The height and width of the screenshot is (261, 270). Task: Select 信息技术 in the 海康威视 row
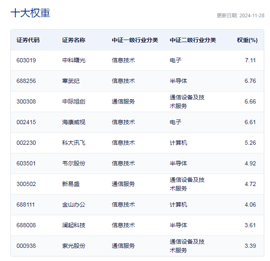coord(123,122)
